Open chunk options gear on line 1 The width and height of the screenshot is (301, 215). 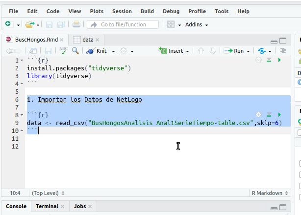[259, 60]
